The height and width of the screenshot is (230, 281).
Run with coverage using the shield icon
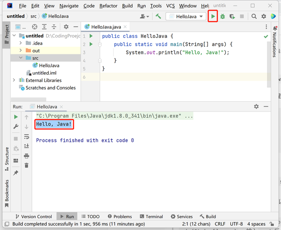232,16
